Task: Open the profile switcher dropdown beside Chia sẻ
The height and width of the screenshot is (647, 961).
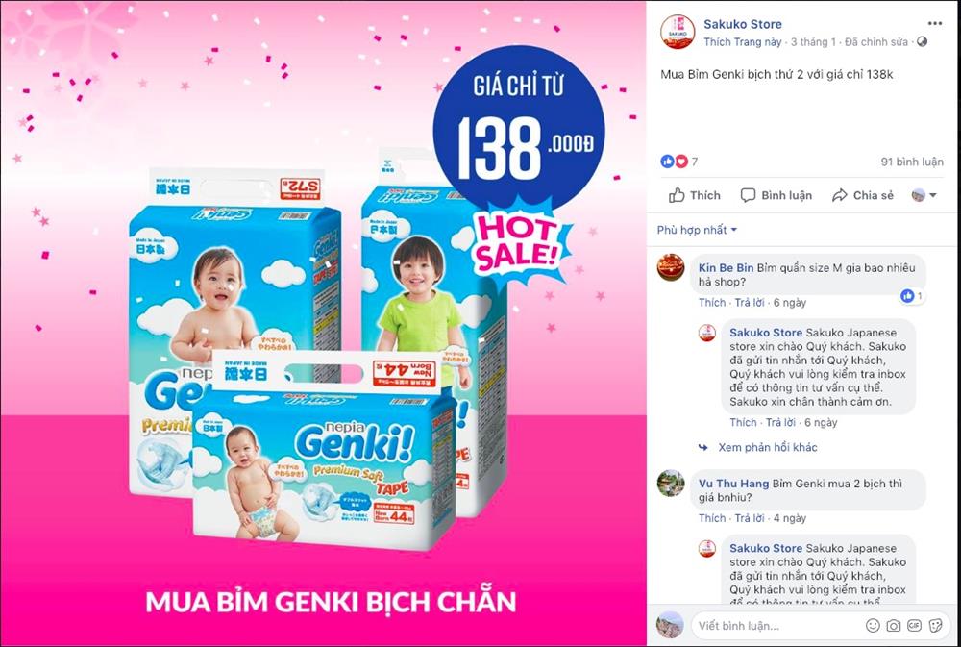Action: click(924, 195)
